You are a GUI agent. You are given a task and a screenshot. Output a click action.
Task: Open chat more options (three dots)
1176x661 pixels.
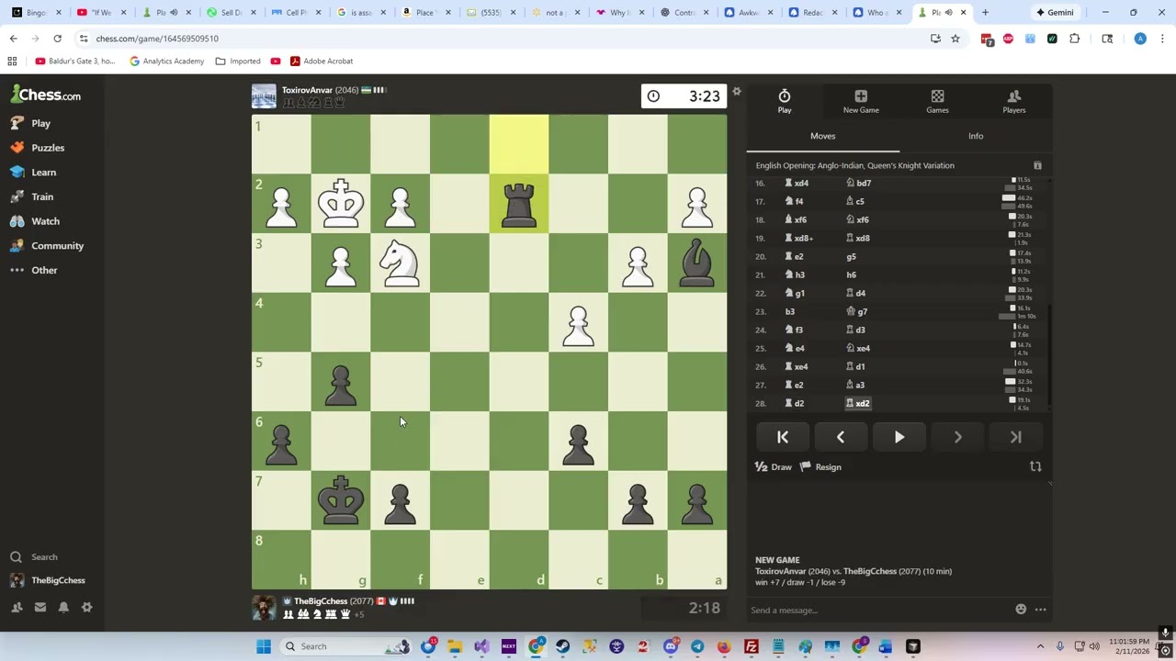point(1041,610)
